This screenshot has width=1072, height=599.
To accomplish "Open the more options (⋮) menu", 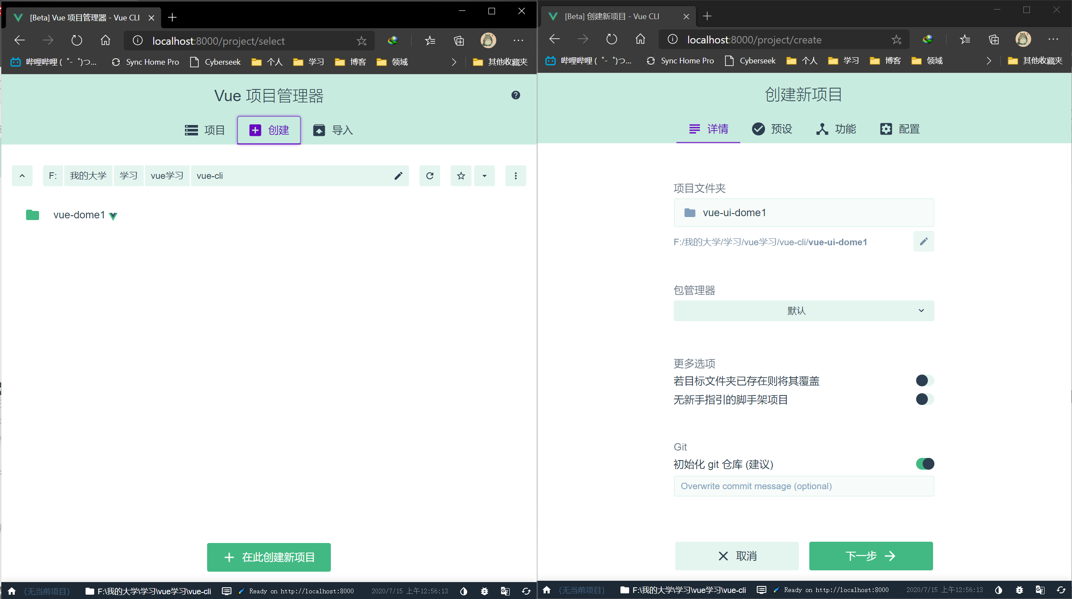I will point(515,176).
